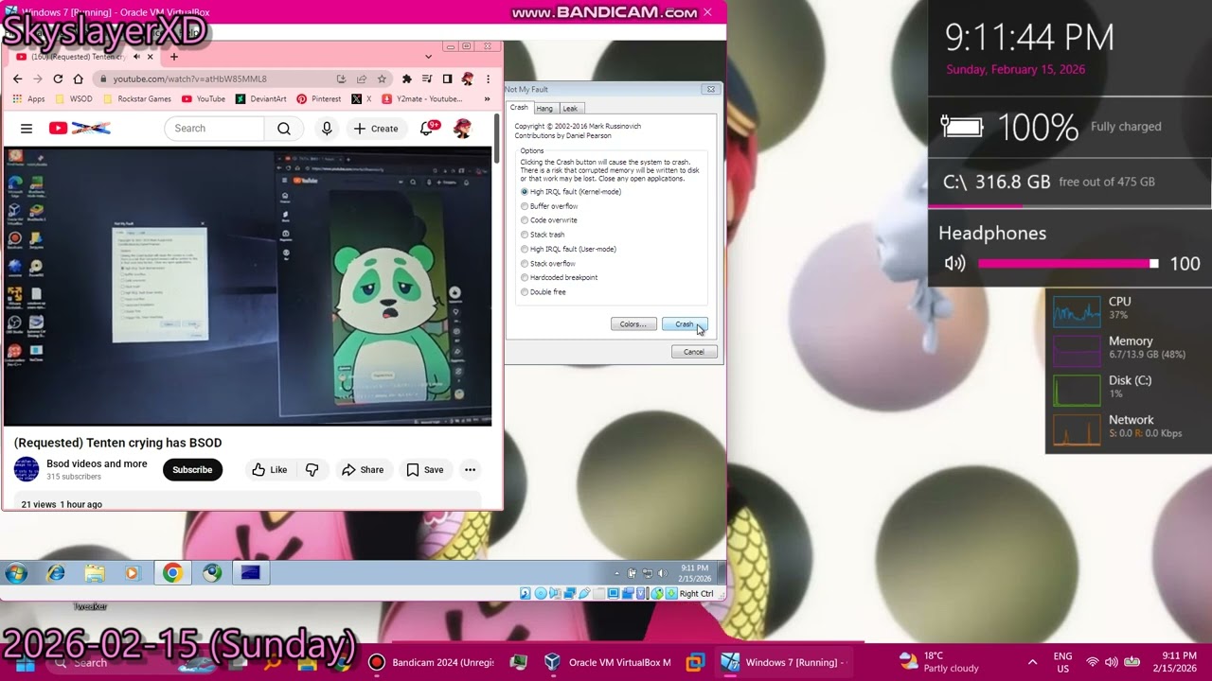Select the Crash tab in Not My Fault

[x=519, y=108]
